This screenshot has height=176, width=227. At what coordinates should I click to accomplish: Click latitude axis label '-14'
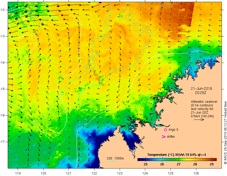[x=3, y=63]
